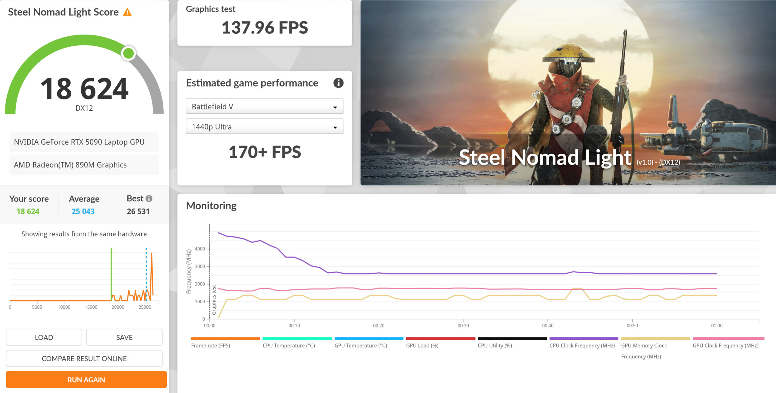This screenshot has width=776, height=393.
Task: Click the LOAD button
Action: (x=44, y=337)
